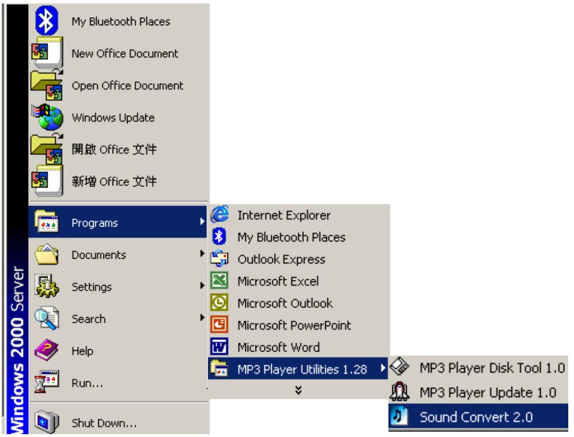Open MP3 Player Utilities 1.28 entry
The image size is (574, 437).
click(x=298, y=369)
